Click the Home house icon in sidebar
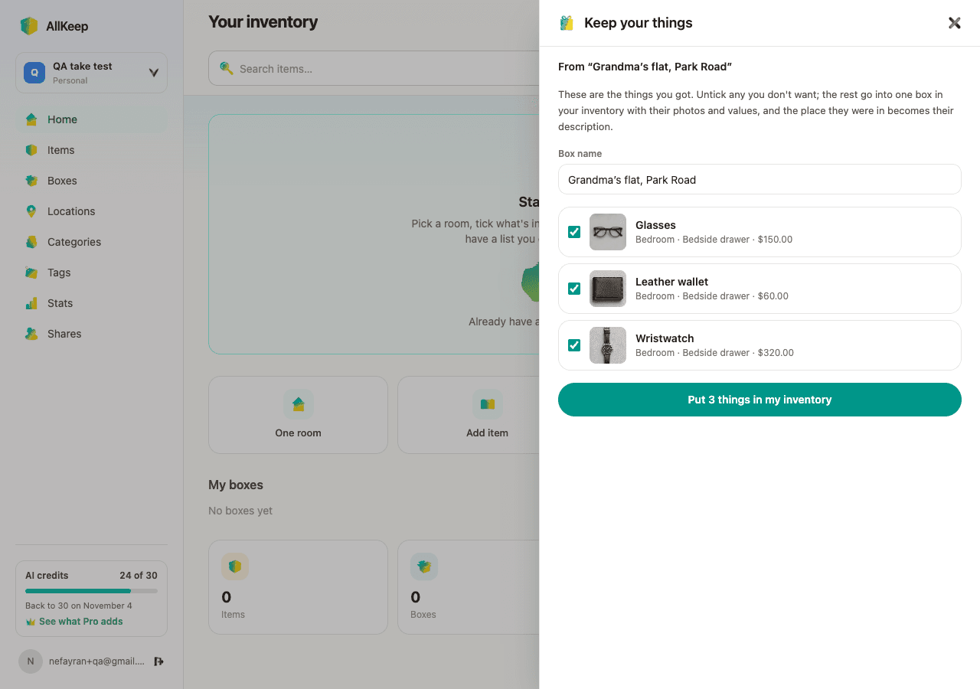 click(x=31, y=119)
